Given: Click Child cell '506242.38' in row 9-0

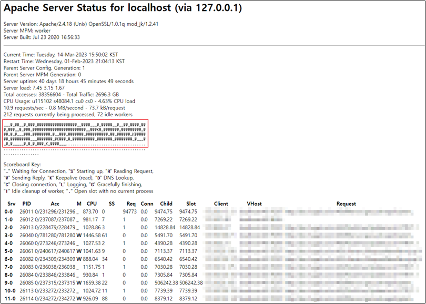Looking at the screenshot, I should click(x=166, y=283).
